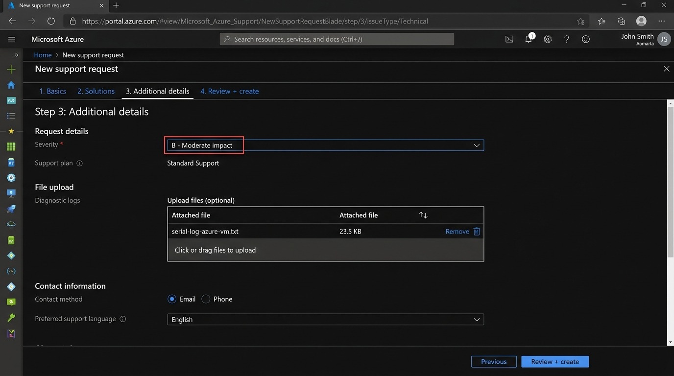Viewport: 674px width, 376px height.
Task: Switch to 1. Basics tab
Action: (x=52, y=91)
